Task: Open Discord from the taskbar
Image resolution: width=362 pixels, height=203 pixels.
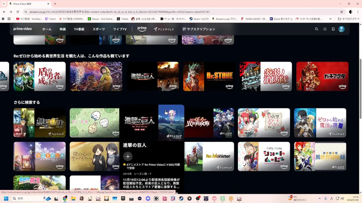Action: click(148, 198)
